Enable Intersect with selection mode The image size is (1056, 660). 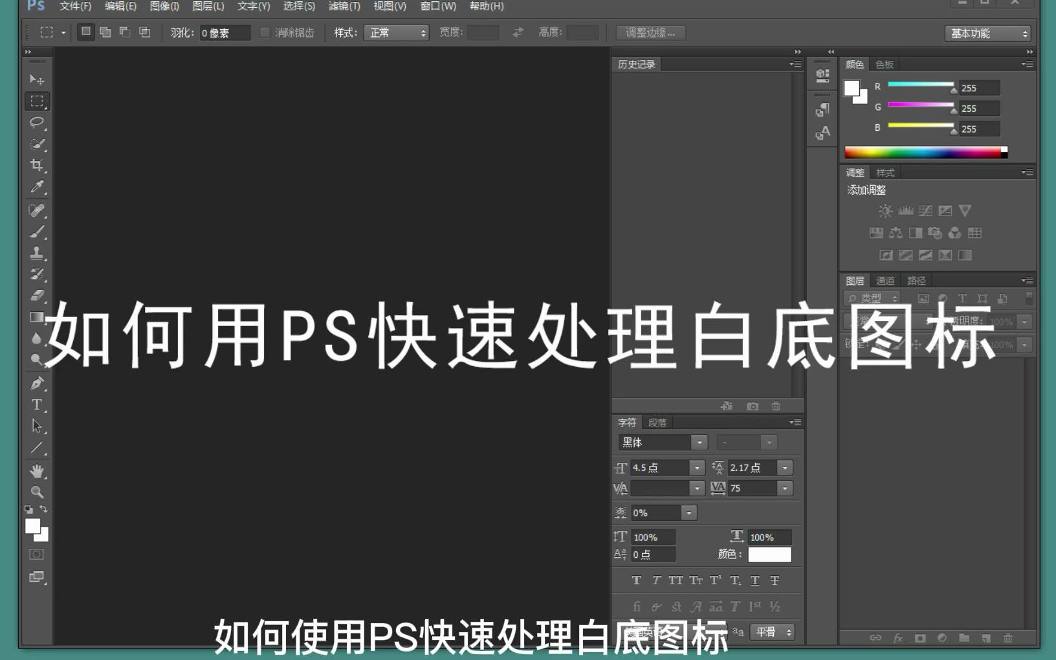(144, 32)
